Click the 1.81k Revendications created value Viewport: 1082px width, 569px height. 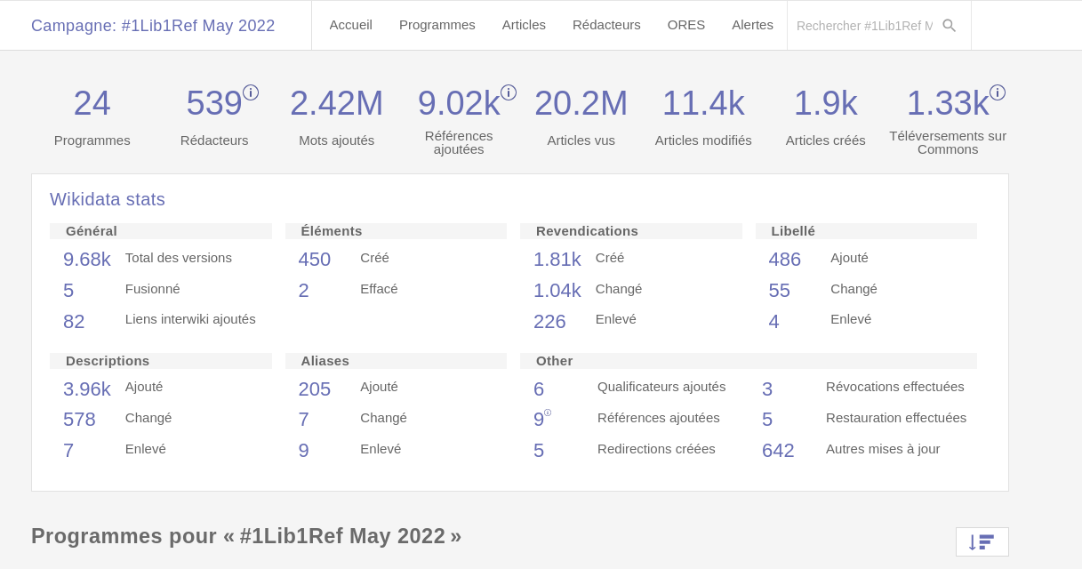click(x=557, y=260)
